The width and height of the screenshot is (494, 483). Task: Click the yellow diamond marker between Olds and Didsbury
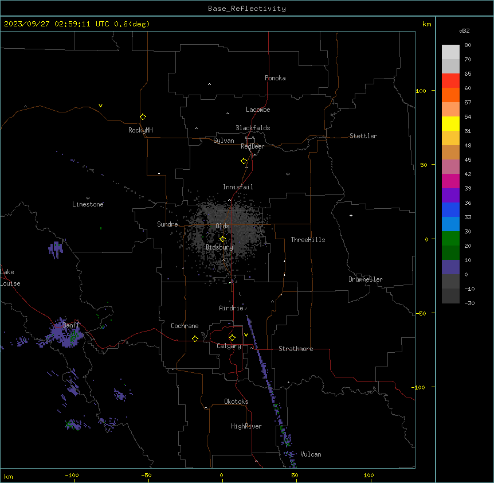click(x=222, y=239)
